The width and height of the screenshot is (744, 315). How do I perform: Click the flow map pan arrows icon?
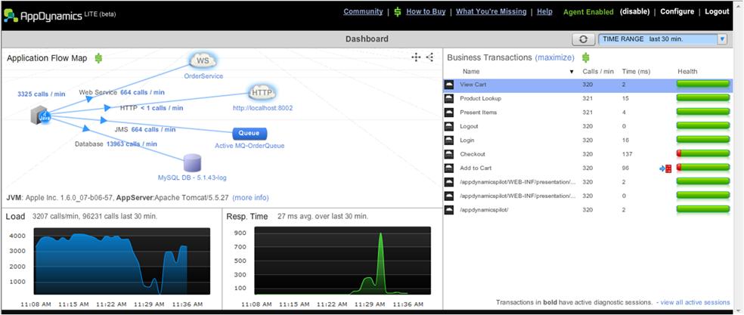tap(416, 57)
